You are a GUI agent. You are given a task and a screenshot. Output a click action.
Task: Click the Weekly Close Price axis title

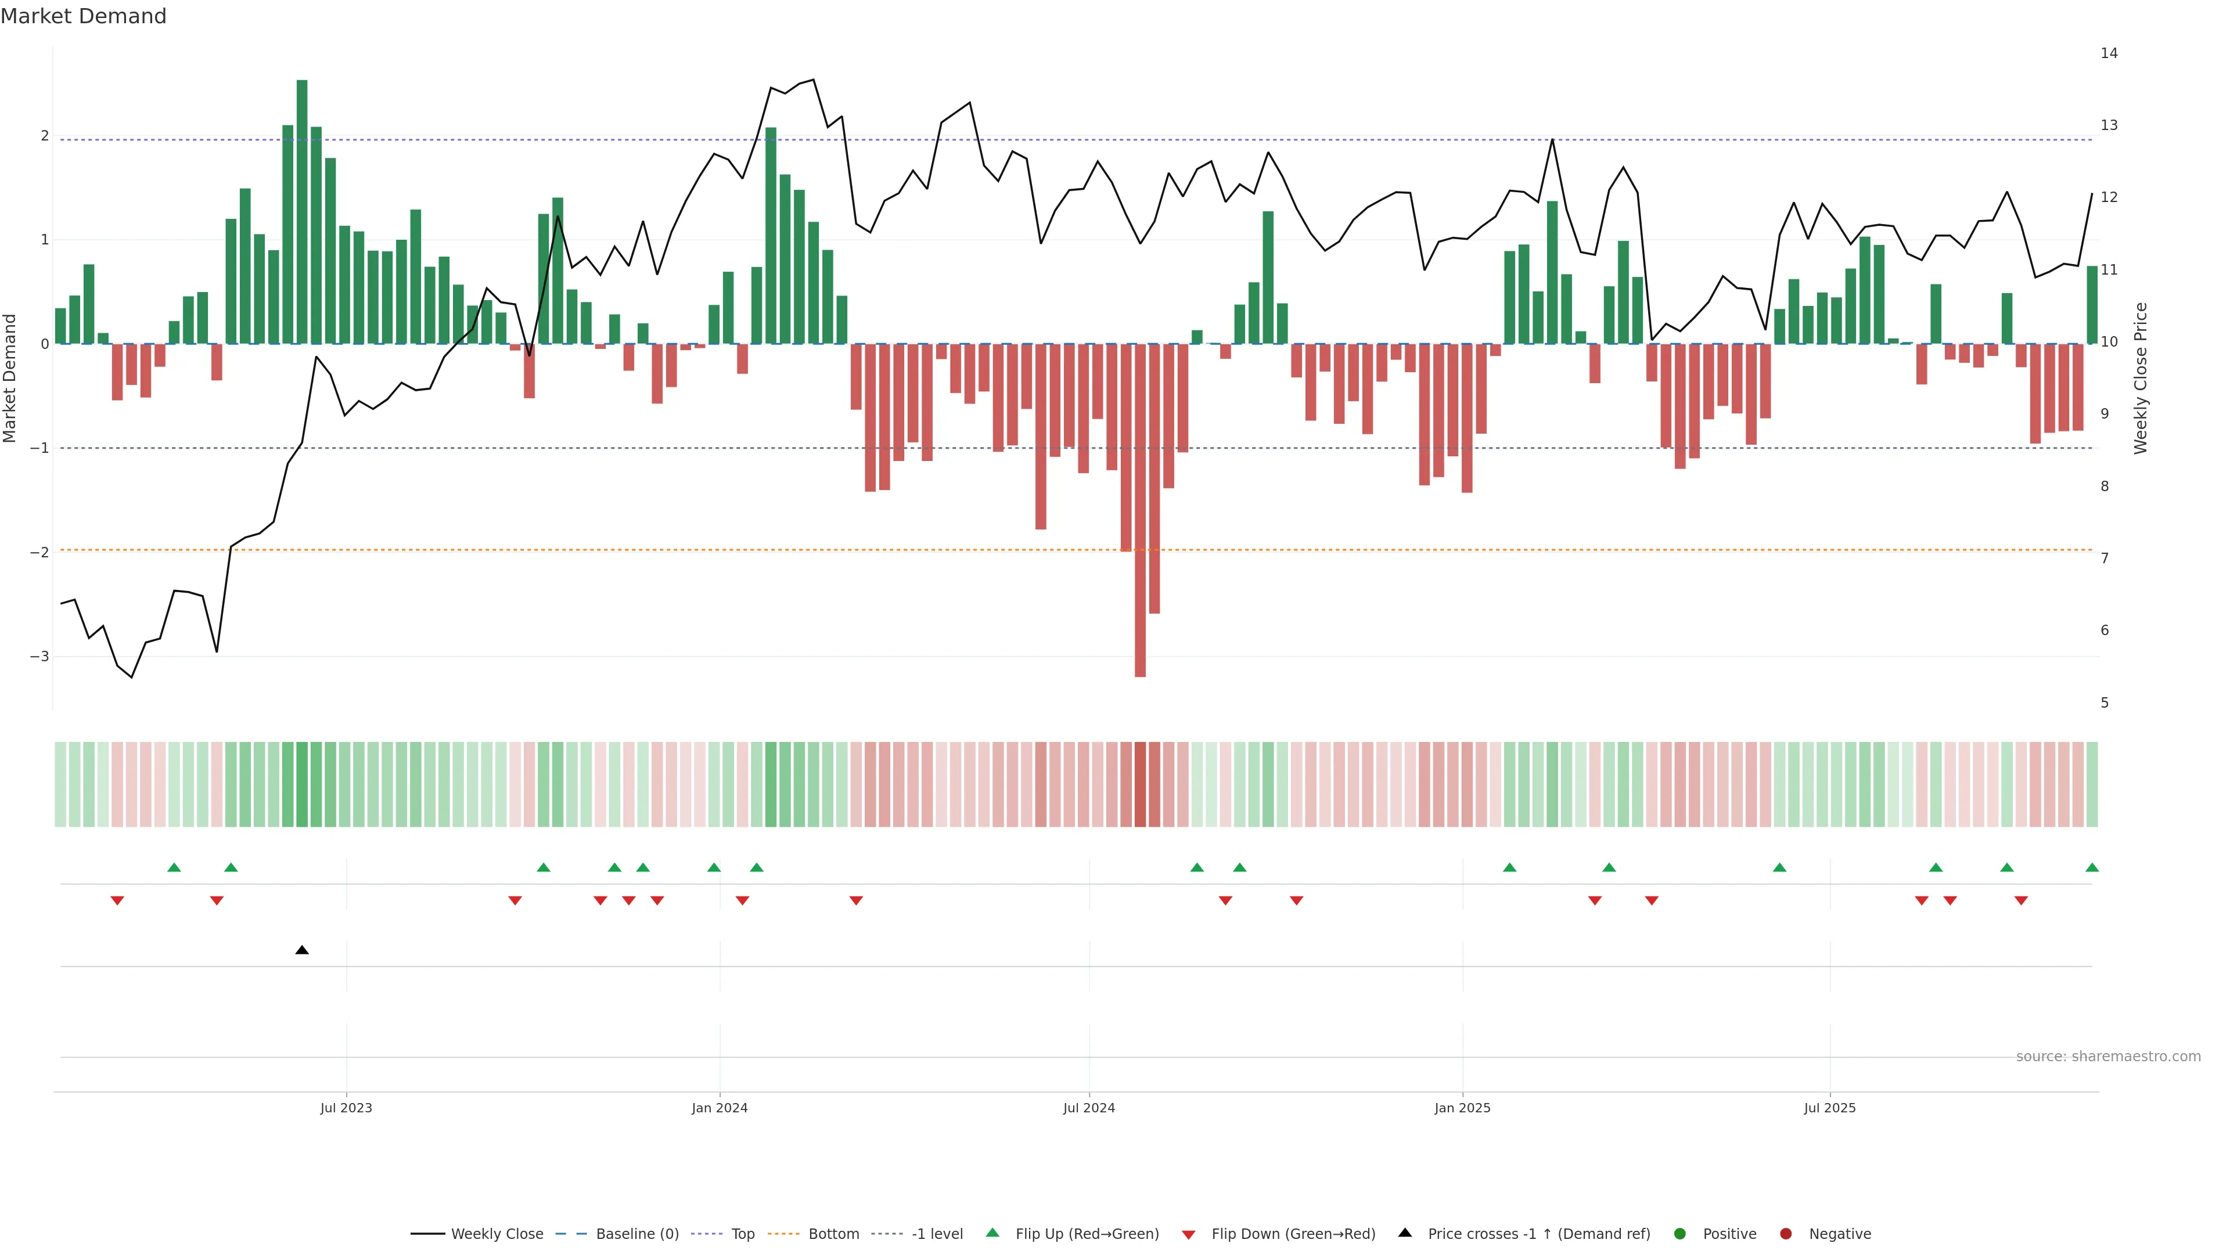point(2141,378)
